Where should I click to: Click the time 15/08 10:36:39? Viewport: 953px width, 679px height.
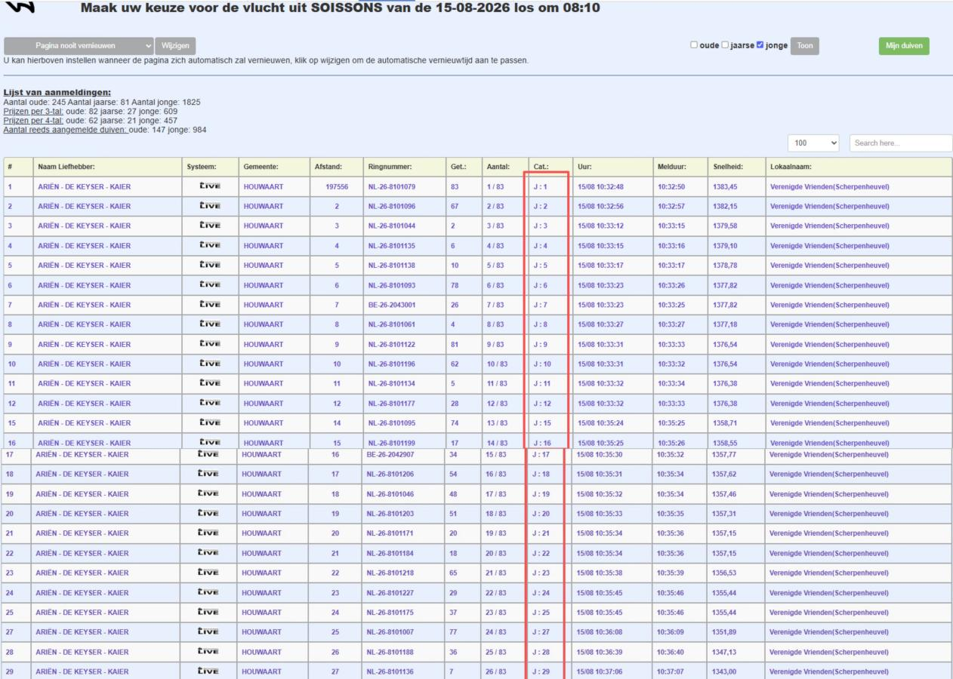tap(599, 652)
